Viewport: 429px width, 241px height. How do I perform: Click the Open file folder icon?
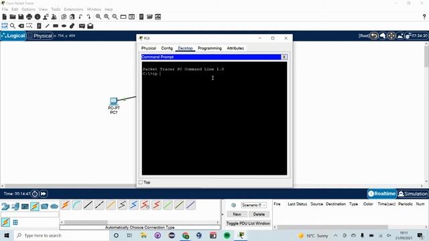(x=13, y=17)
